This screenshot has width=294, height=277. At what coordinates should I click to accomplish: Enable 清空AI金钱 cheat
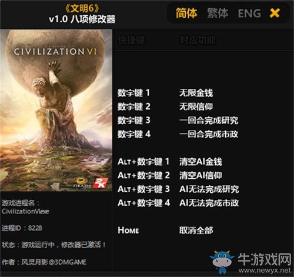pyautogui.click(x=201, y=162)
